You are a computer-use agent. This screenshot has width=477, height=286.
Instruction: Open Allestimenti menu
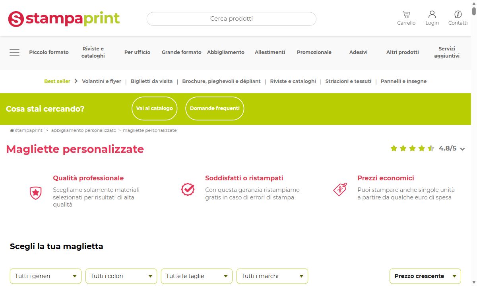(270, 52)
